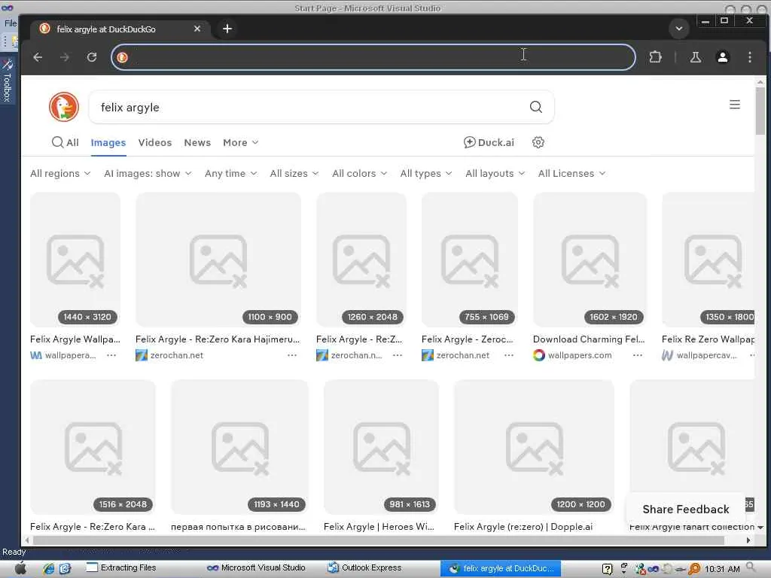Viewport: 771px width, 578px height.
Task: Click the help question-mark tray icon
Action: (608, 569)
